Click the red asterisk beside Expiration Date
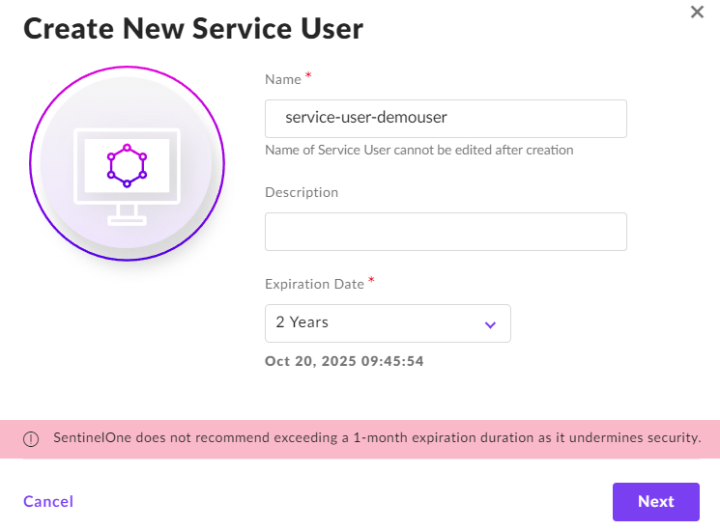This screenshot has height=530, width=720. coord(371,282)
